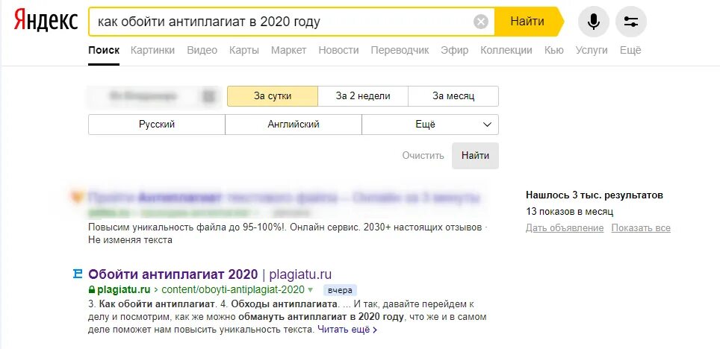The height and width of the screenshot is (349, 720).
Task: Click the 13 показов в месяц text
Action: (x=569, y=212)
